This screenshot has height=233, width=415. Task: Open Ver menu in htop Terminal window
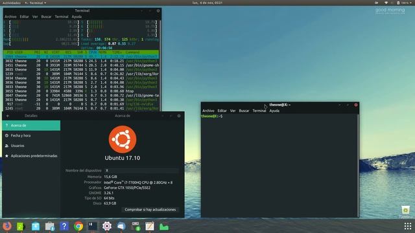35,16
